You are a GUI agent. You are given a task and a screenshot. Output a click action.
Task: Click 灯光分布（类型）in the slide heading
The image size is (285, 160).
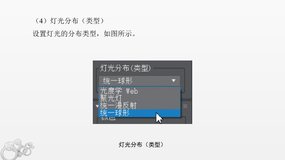click(77, 21)
